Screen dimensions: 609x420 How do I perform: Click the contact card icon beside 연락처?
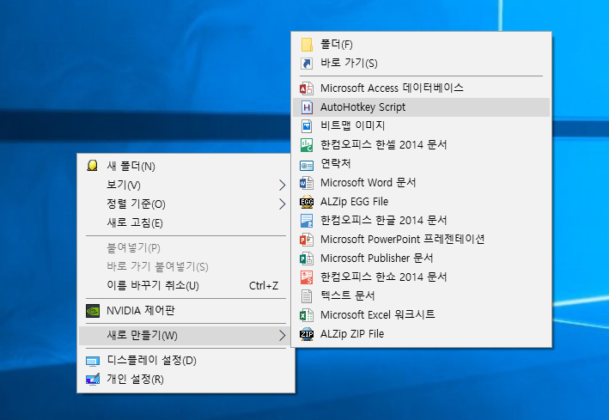click(307, 166)
